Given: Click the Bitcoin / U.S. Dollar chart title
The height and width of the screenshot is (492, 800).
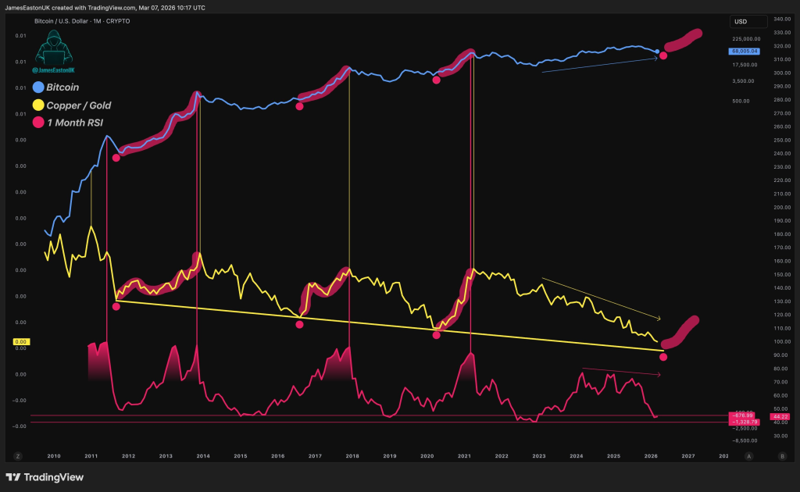Looking at the screenshot, I should tap(82, 21).
